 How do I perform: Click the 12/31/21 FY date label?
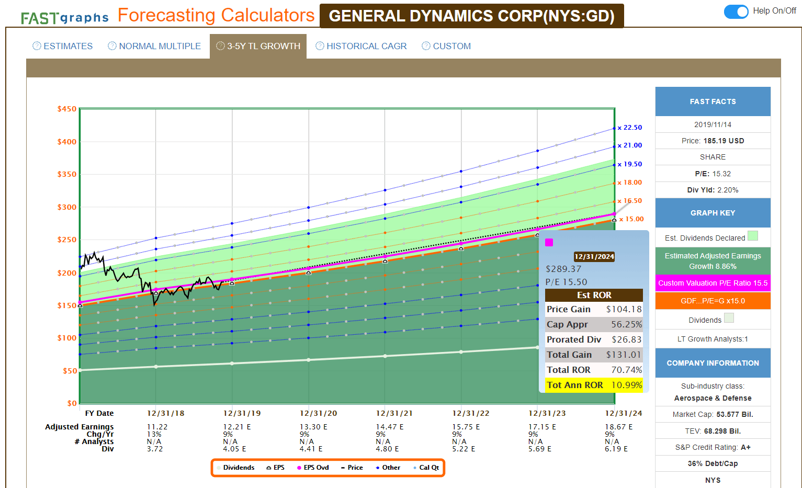394,413
